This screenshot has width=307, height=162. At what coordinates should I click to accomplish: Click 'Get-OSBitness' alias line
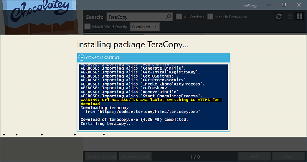(129, 76)
